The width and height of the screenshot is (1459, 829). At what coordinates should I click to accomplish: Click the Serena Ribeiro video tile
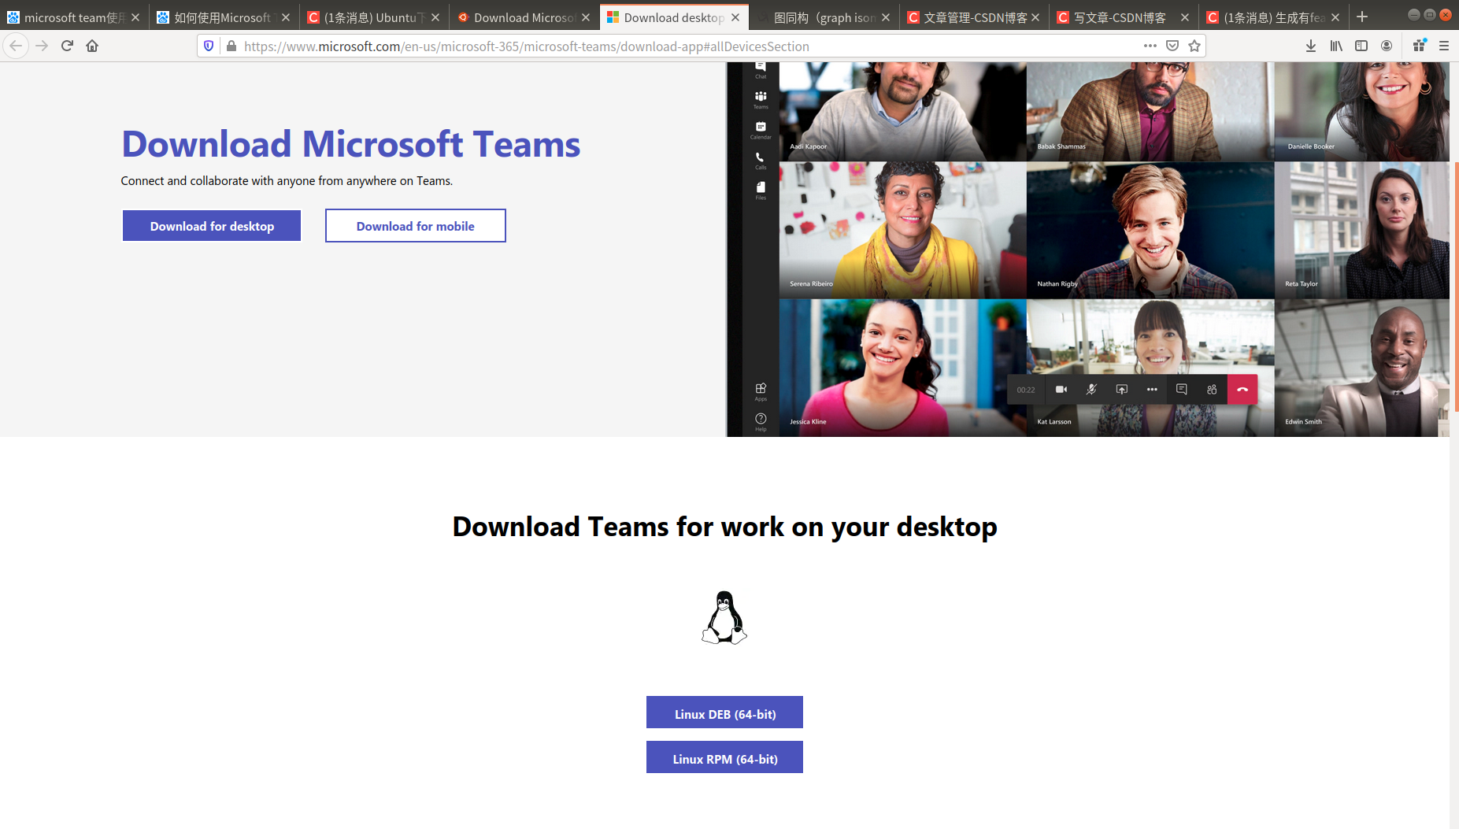click(x=902, y=230)
